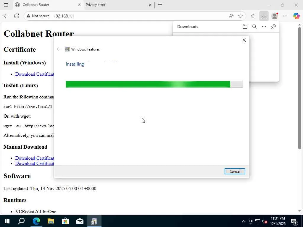The width and height of the screenshot is (303, 227).
Task: Show hidden system tray icons
Action: pyautogui.click(x=244, y=221)
